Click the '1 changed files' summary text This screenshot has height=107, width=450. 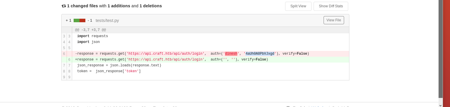[82, 6]
